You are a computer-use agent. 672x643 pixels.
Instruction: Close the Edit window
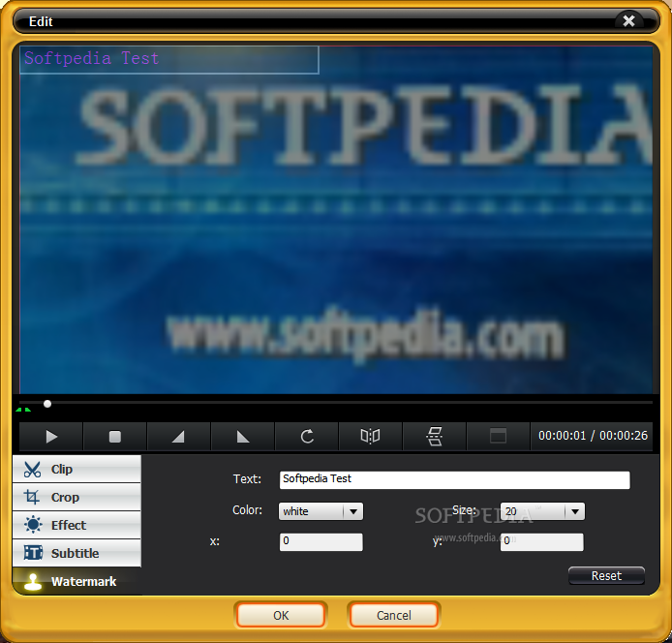[x=628, y=20]
